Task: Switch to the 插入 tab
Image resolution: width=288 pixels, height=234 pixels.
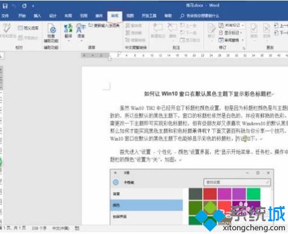Action: click(x=37, y=16)
